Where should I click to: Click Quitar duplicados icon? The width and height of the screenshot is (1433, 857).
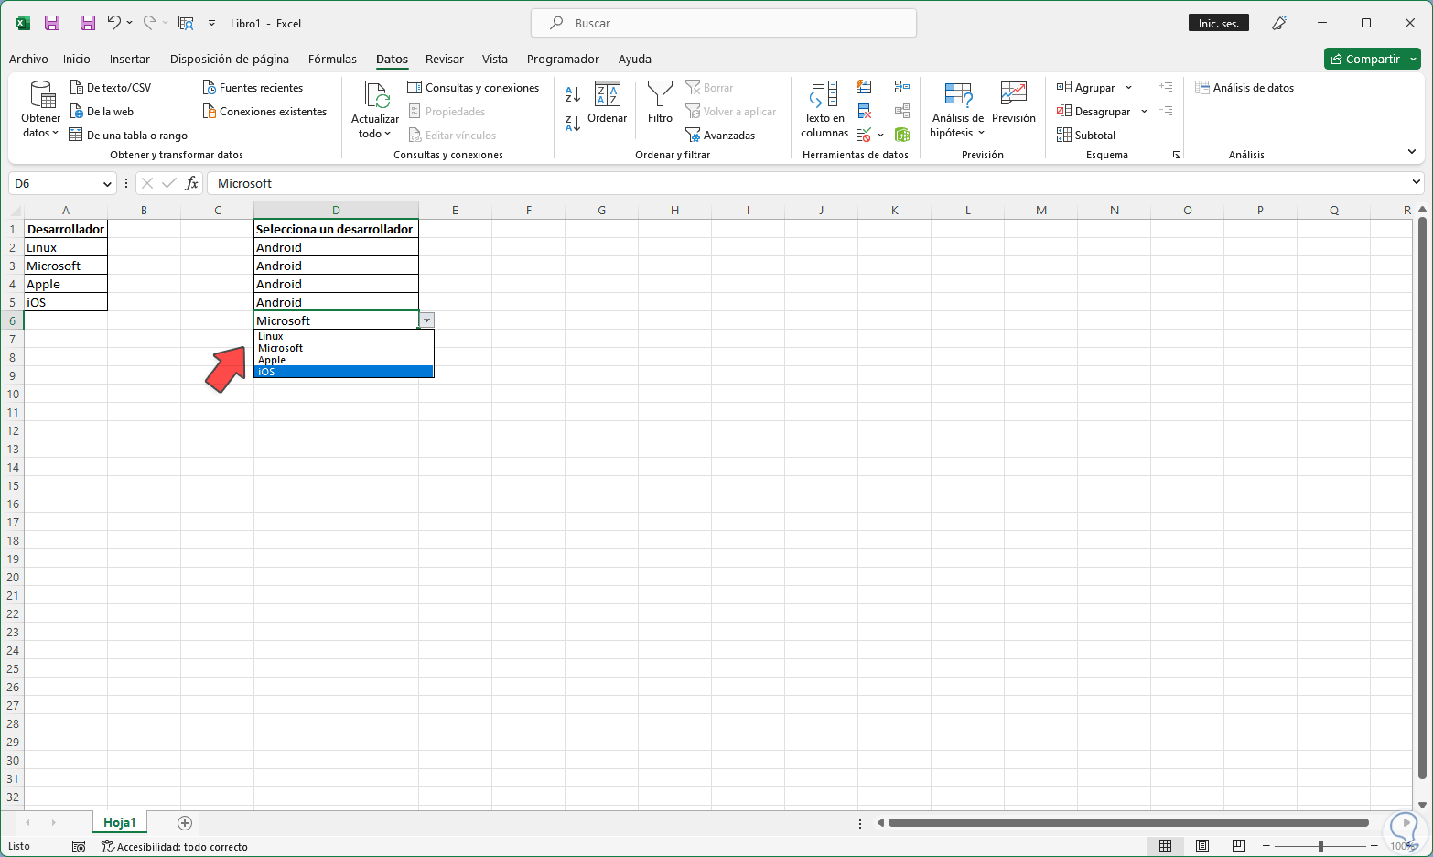tap(864, 112)
